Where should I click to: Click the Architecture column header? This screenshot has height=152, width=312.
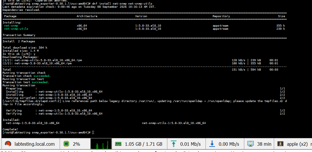coord(87,16)
